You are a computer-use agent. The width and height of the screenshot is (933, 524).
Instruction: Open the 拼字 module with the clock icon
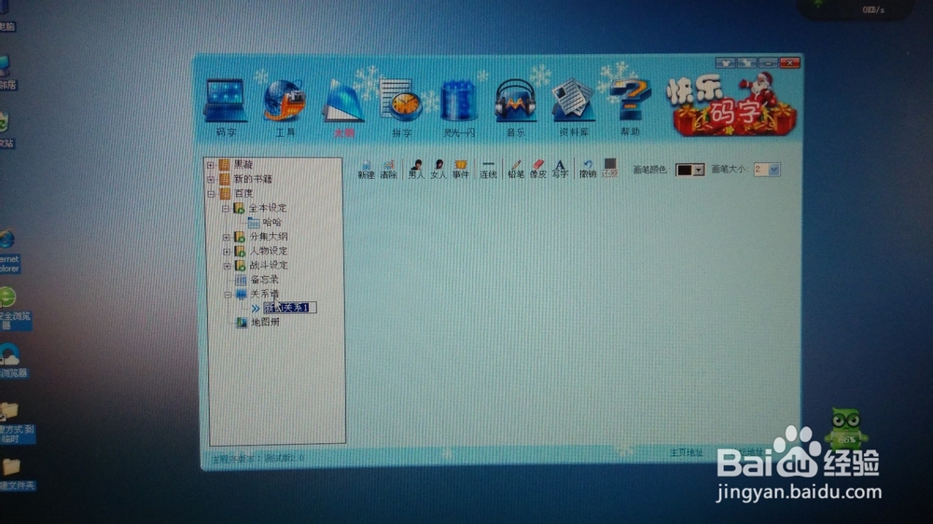[x=401, y=108]
